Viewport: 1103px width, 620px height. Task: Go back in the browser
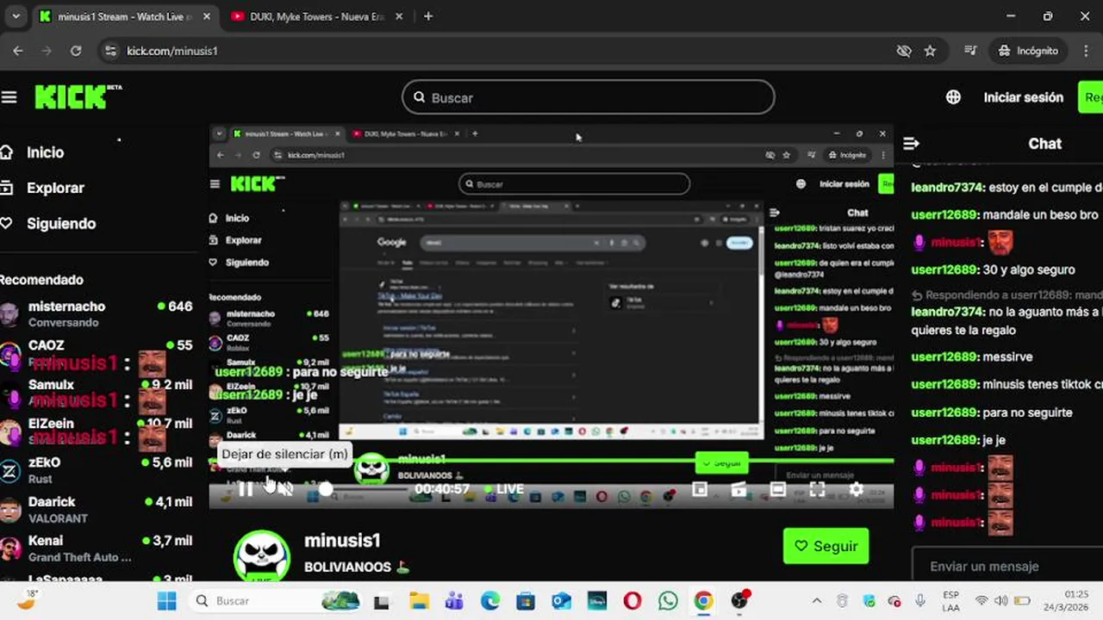click(x=18, y=51)
